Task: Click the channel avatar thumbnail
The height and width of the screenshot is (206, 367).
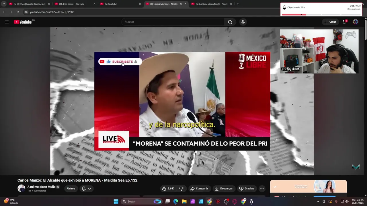Action: (x=21, y=188)
